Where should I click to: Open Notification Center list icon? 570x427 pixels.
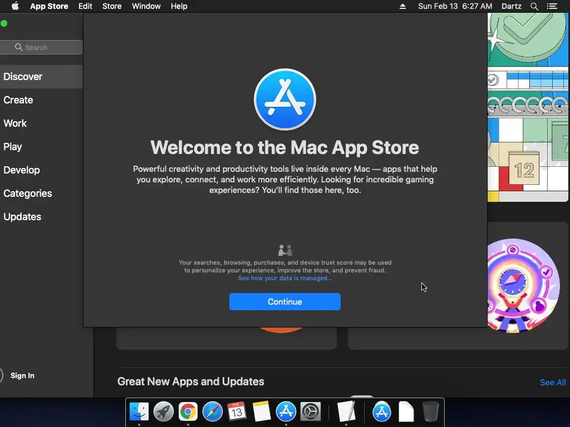tap(552, 6)
